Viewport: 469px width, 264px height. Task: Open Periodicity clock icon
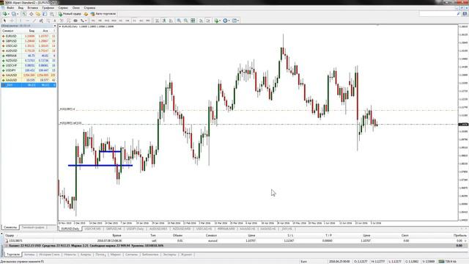pos(225,21)
